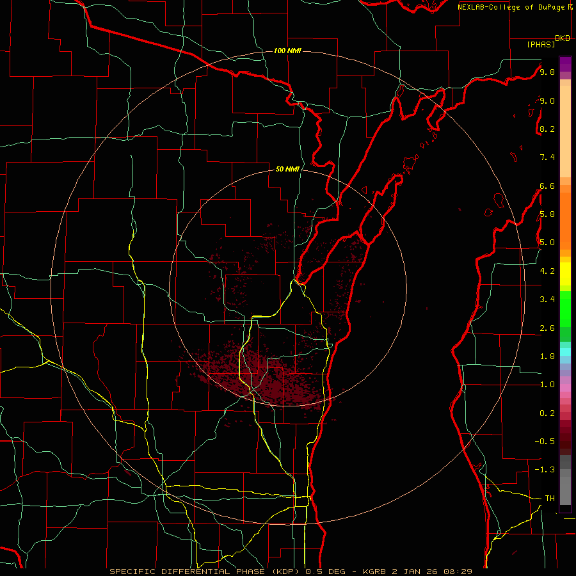
Task: Select the 5.8 value on the color scale
Action: click(547, 214)
